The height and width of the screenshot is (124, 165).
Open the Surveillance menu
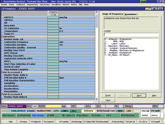coord(56,5)
